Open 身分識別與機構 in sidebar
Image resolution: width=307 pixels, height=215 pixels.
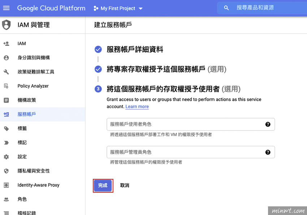(43, 58)
